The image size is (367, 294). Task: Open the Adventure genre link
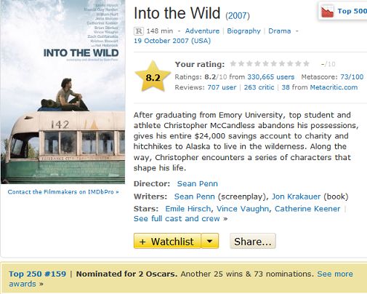[x=202, y=31]
